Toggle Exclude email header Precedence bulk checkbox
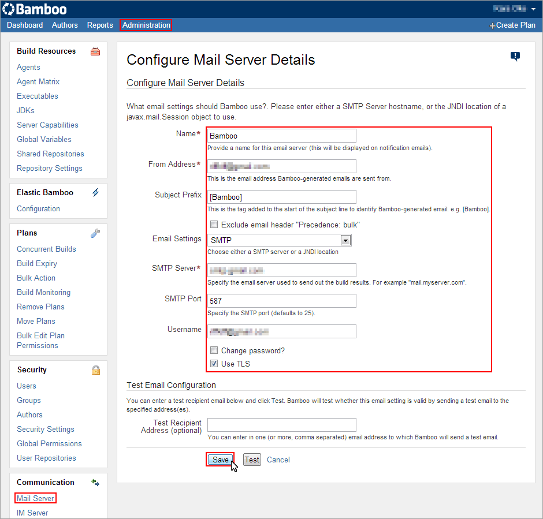The image size is (543, 519). tap(214, 225)
